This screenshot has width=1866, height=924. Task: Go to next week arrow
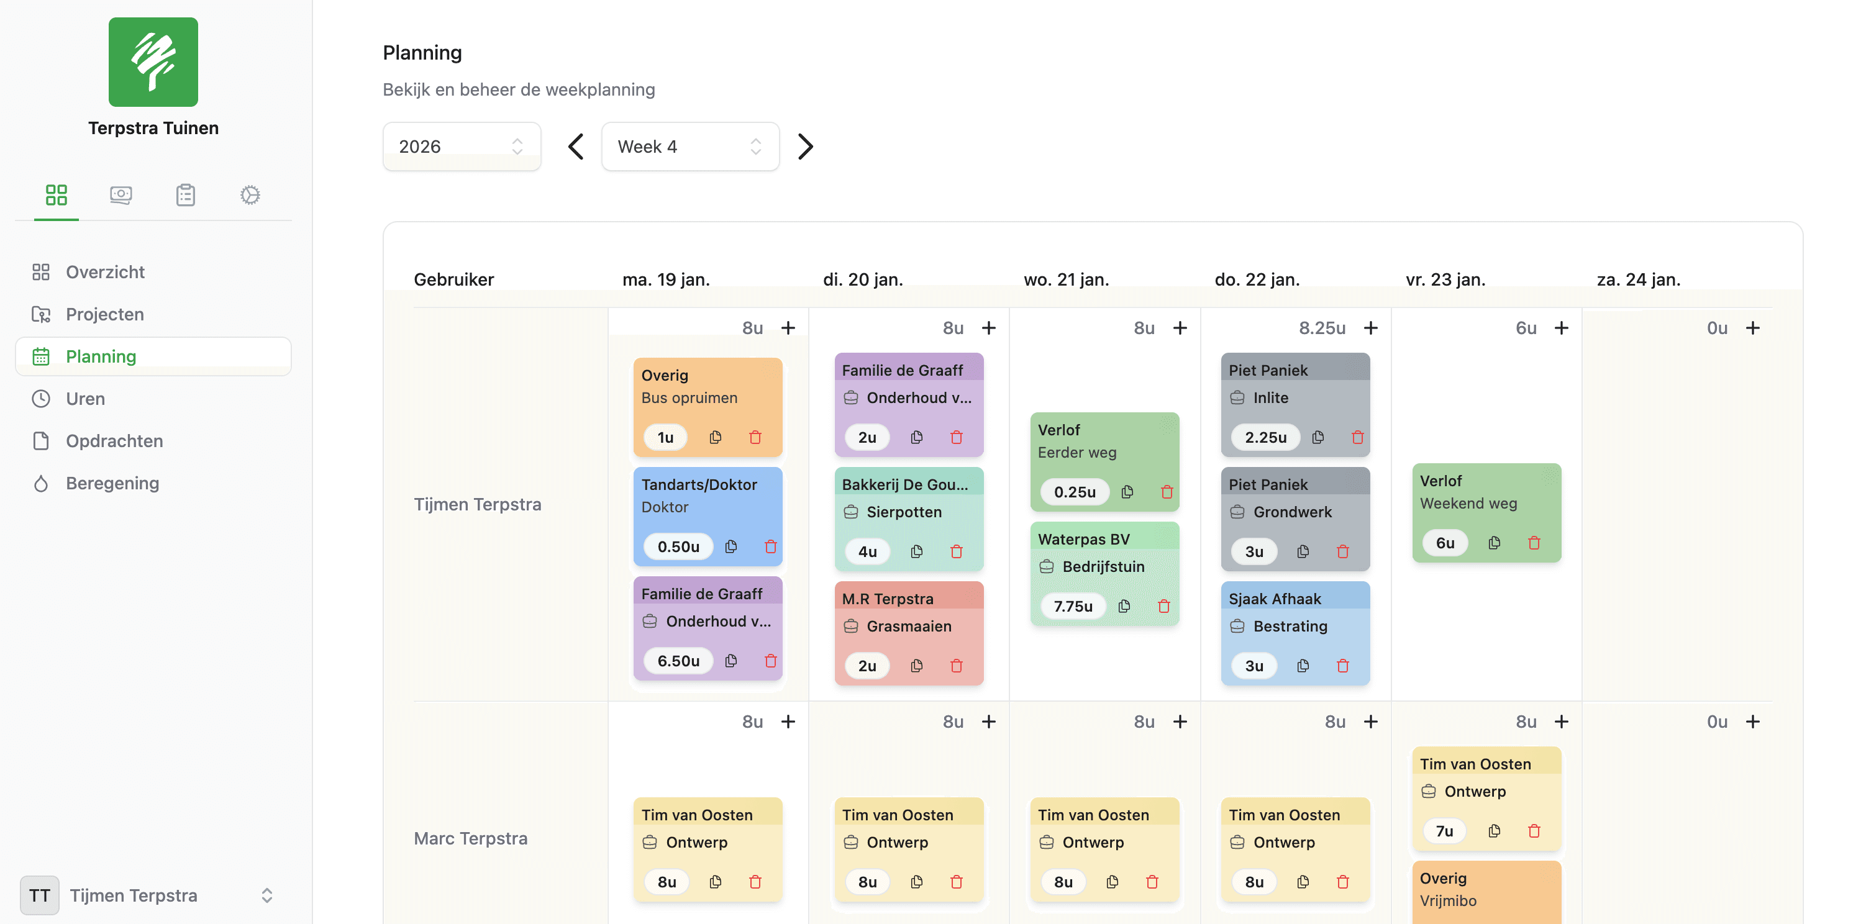pos(805,147)
